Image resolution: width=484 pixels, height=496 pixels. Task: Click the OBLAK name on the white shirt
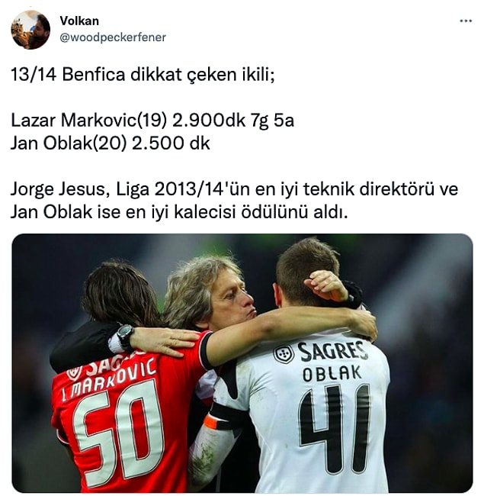(332, 373)
